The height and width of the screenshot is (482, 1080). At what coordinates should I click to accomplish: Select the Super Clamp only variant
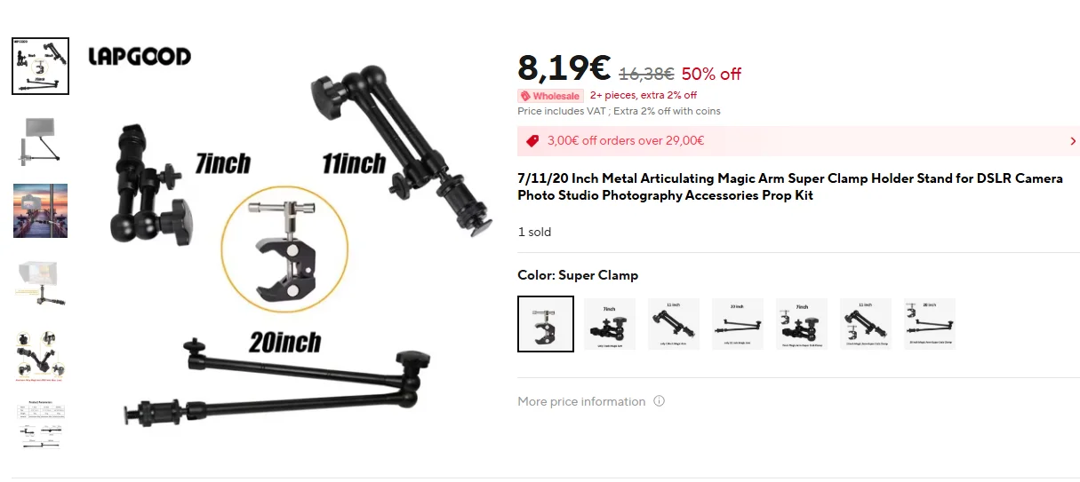pyautogui.click(x=546, y=324)
